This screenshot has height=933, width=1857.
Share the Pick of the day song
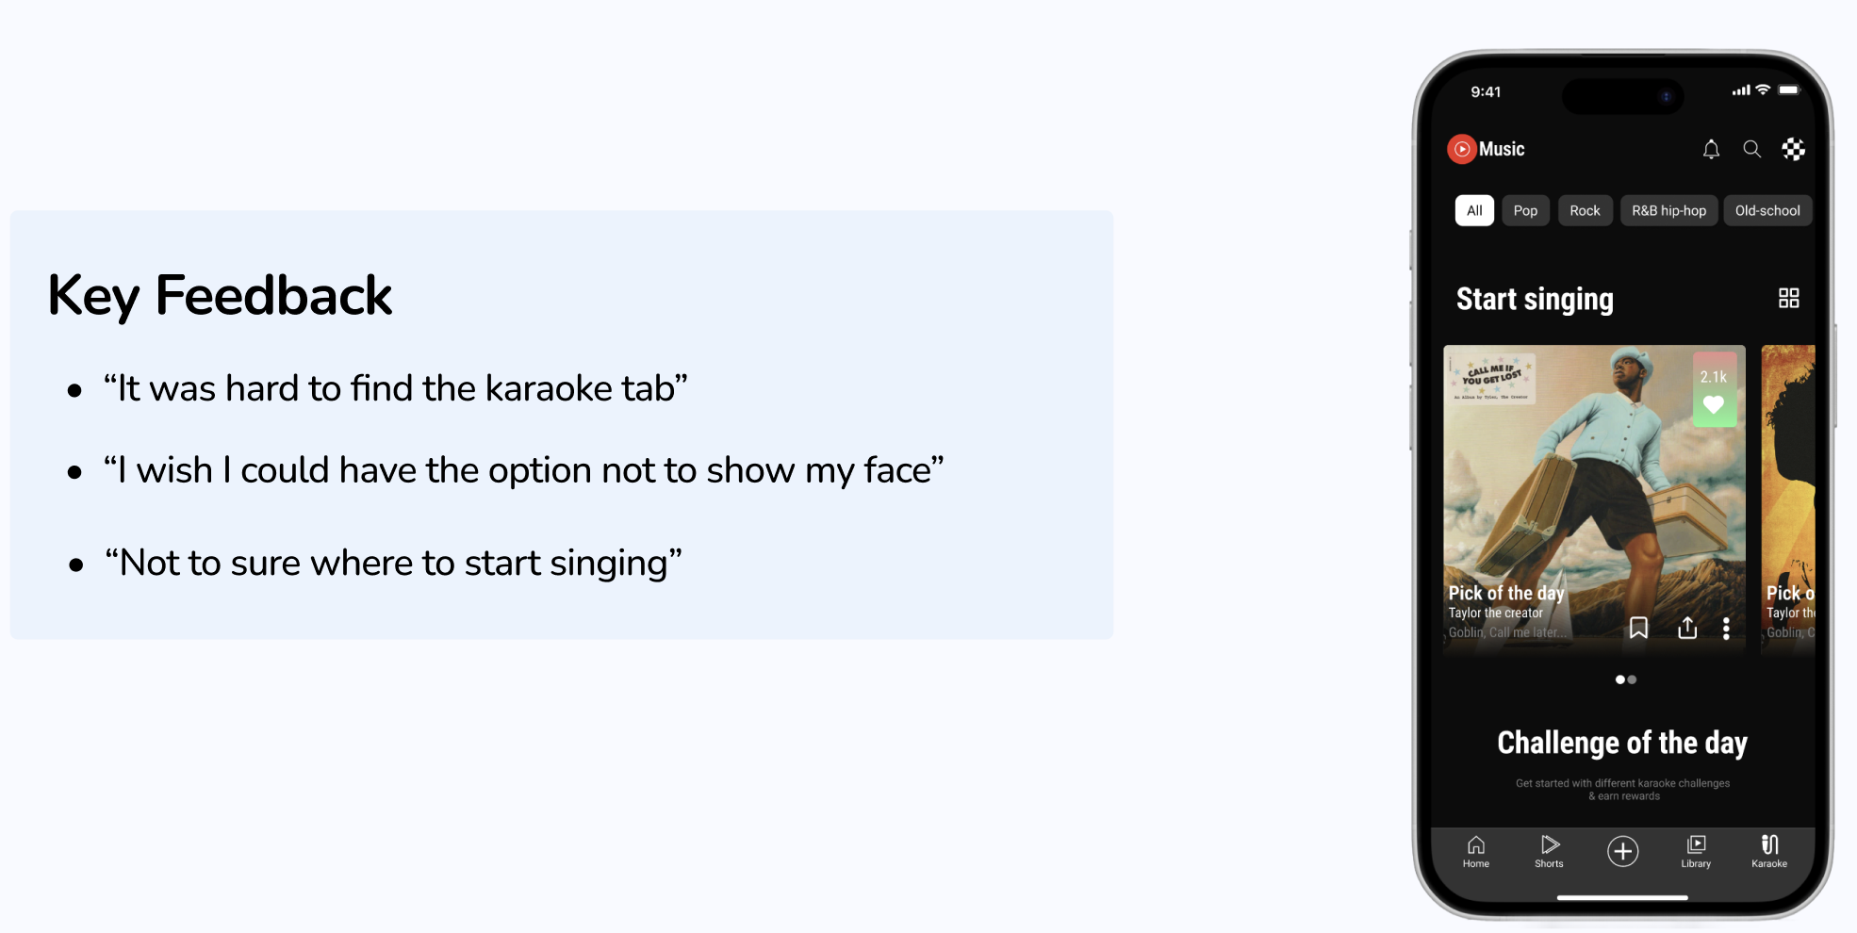point(1687,628)
